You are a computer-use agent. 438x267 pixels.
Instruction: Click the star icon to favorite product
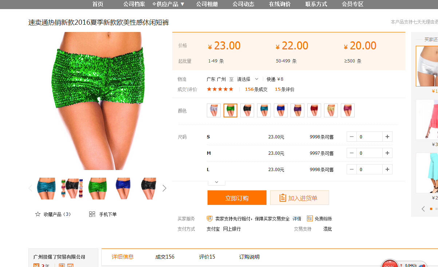pos(38,214)
